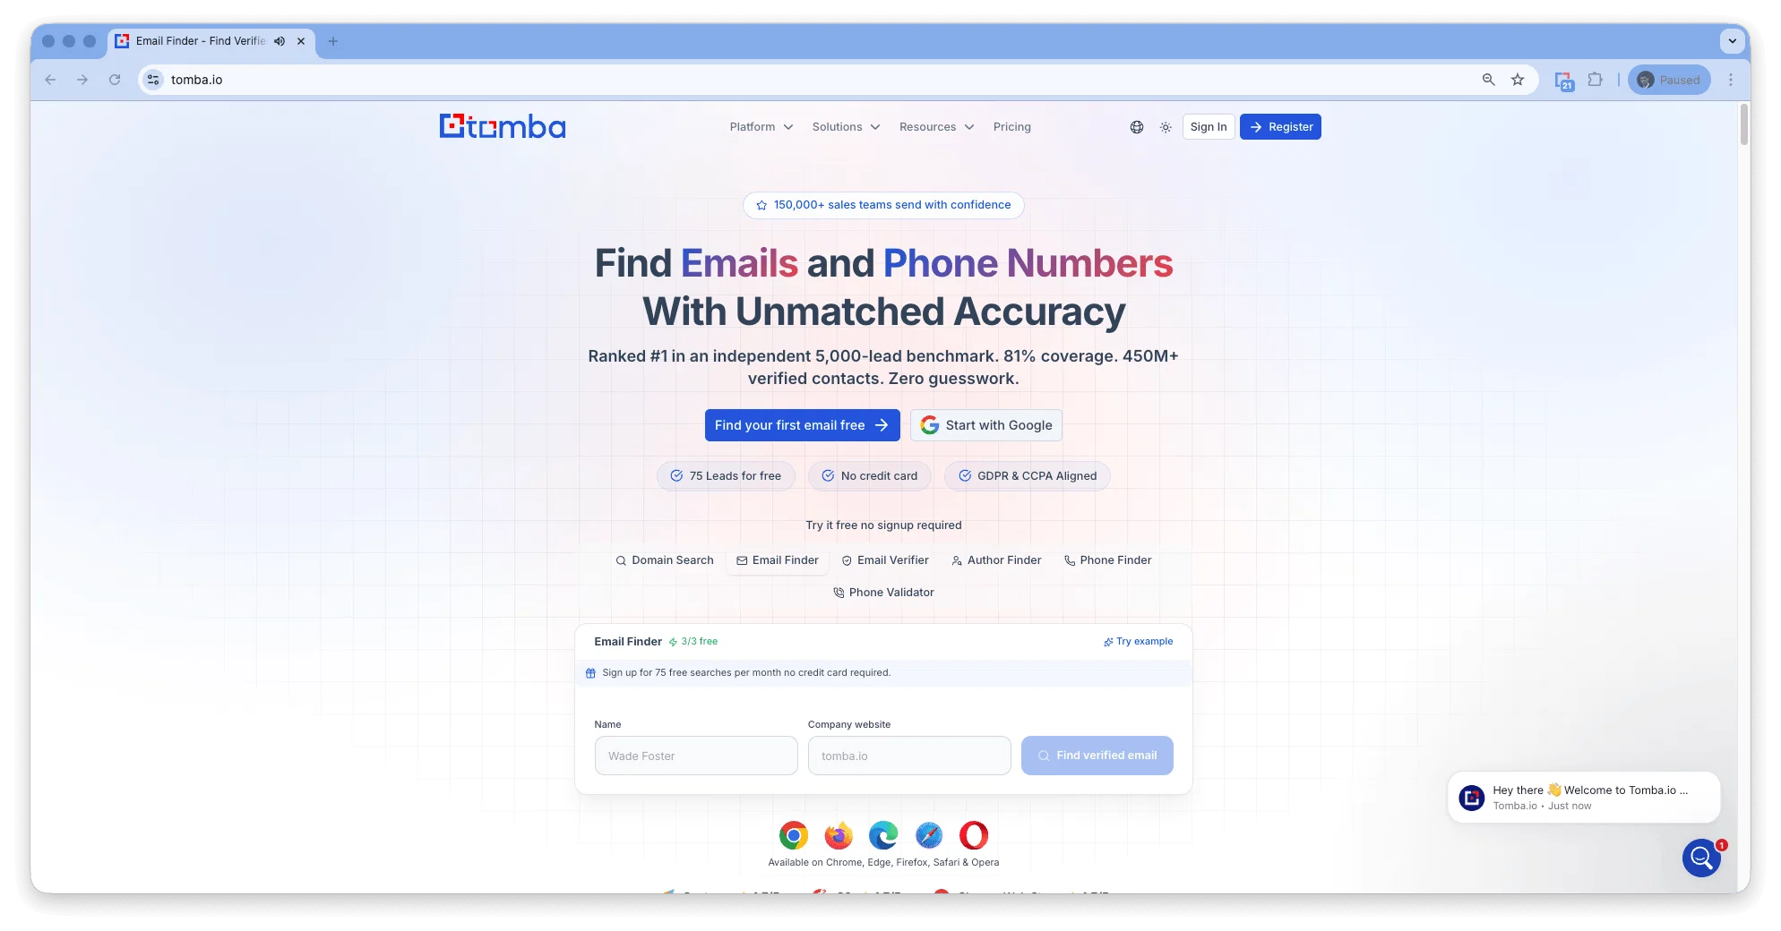Viewport: 1781px width, 931px height.
Task: Open a new browser tab
Action: point(333,41)
